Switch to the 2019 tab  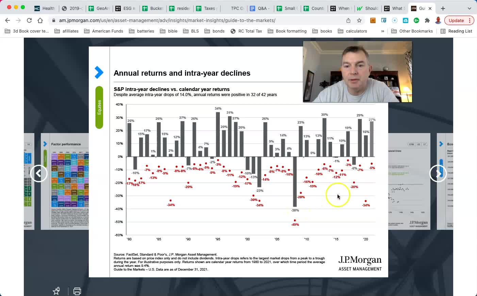click(72, 8)
